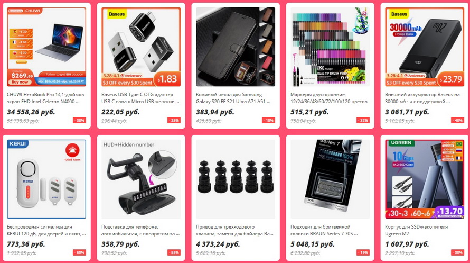
Task: Open the CHUWI HeroBook Pro title link
Action: click(x=45, y=98)
